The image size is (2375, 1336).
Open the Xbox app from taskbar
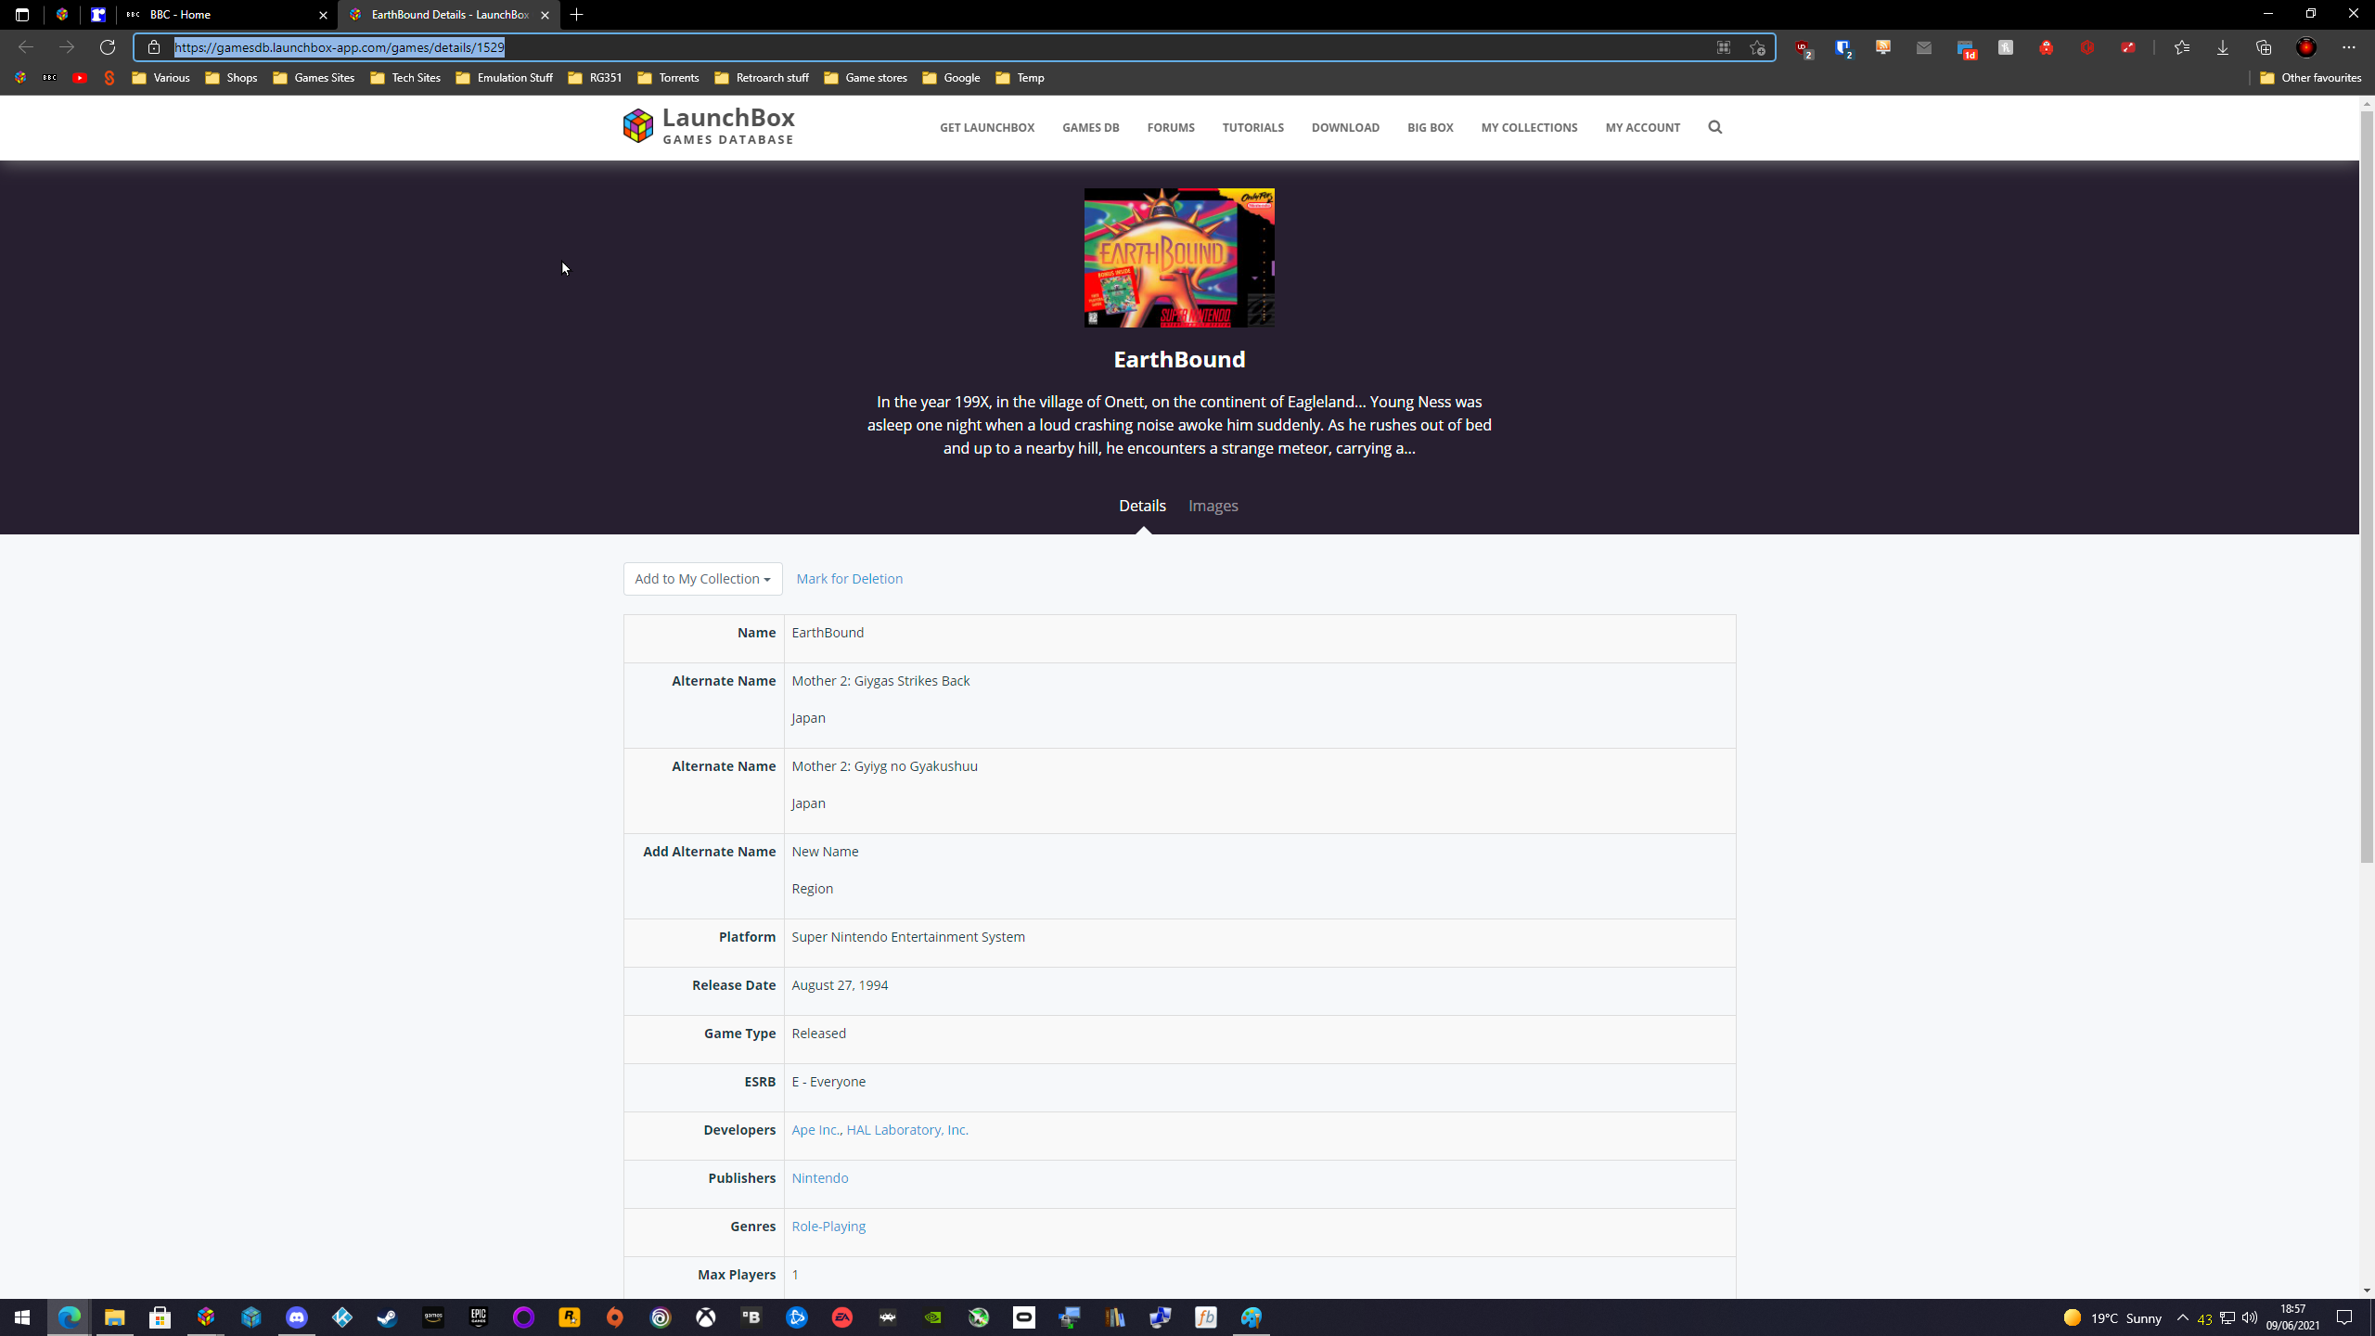click(706, 1317)
